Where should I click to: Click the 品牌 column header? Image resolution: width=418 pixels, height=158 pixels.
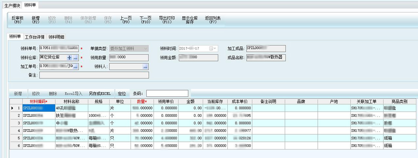click(301, 102)
